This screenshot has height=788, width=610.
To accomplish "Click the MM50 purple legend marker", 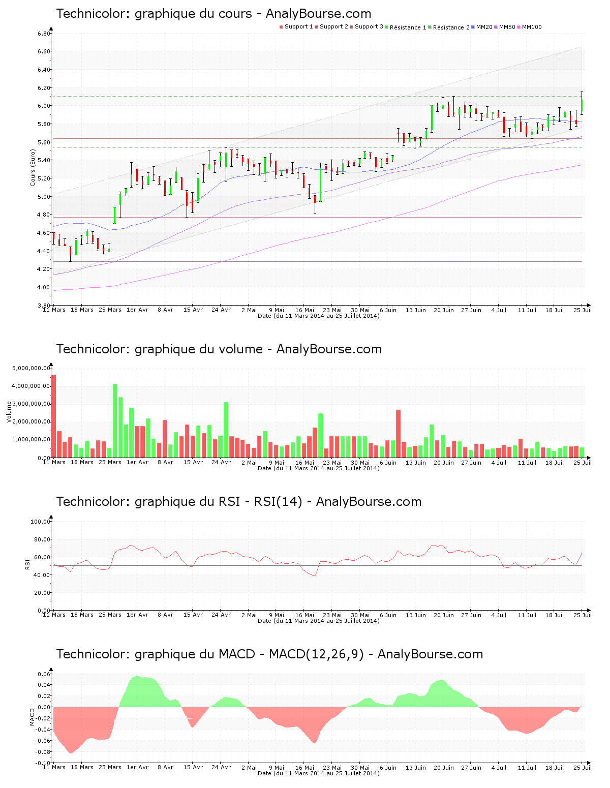I will pyautogui.click(x=496, y=27).
